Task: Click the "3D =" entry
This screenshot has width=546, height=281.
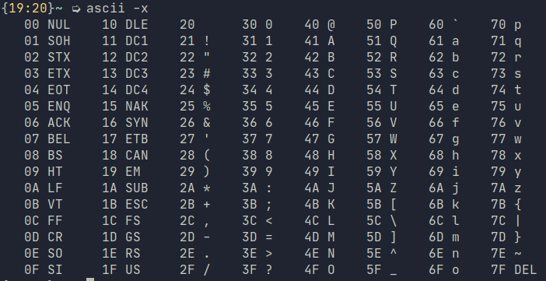Action: tap(257, 237)
